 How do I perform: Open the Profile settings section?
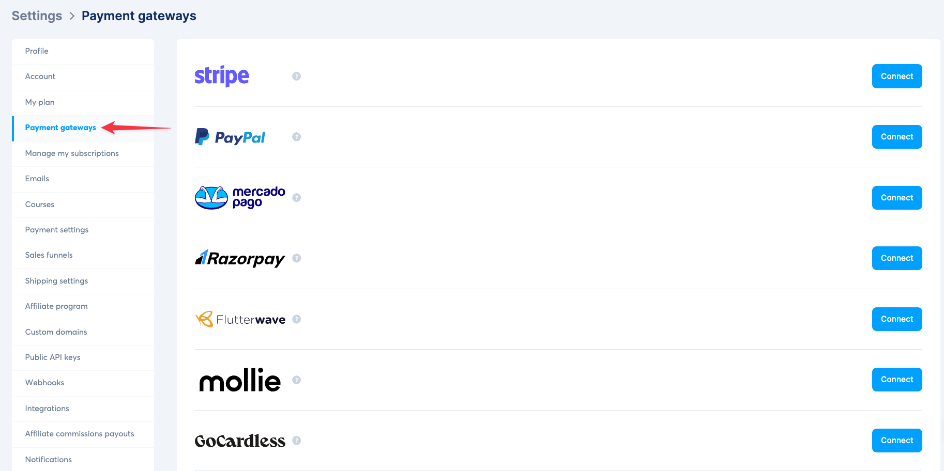(x=37, y=51)
